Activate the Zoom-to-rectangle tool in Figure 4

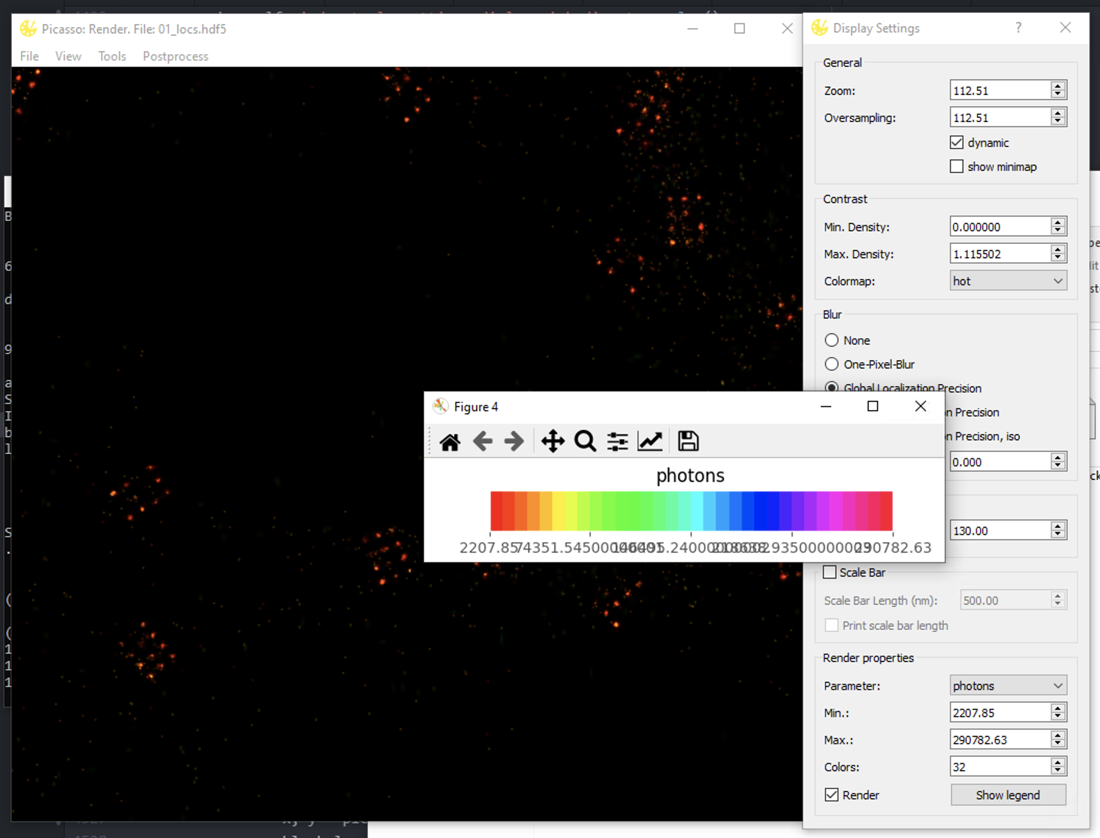coord(585,441)
